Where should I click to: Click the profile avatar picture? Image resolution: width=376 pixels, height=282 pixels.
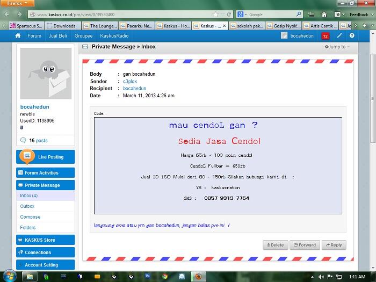(x=46, y=74)
